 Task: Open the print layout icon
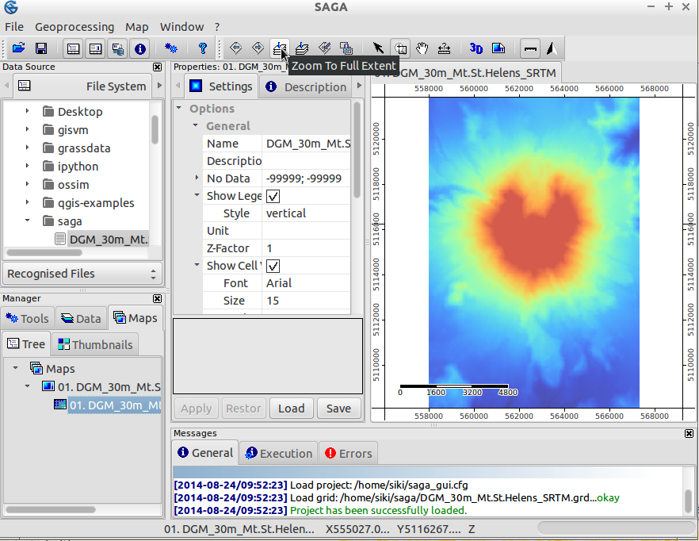click(498, 48)
